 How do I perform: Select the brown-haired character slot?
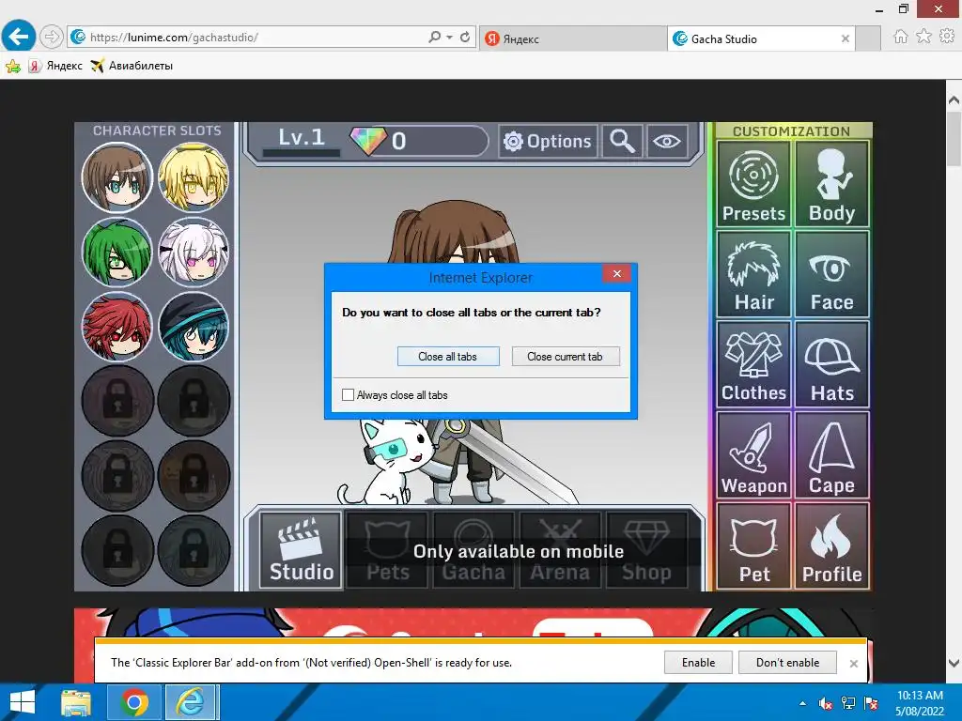pos(117,177)
